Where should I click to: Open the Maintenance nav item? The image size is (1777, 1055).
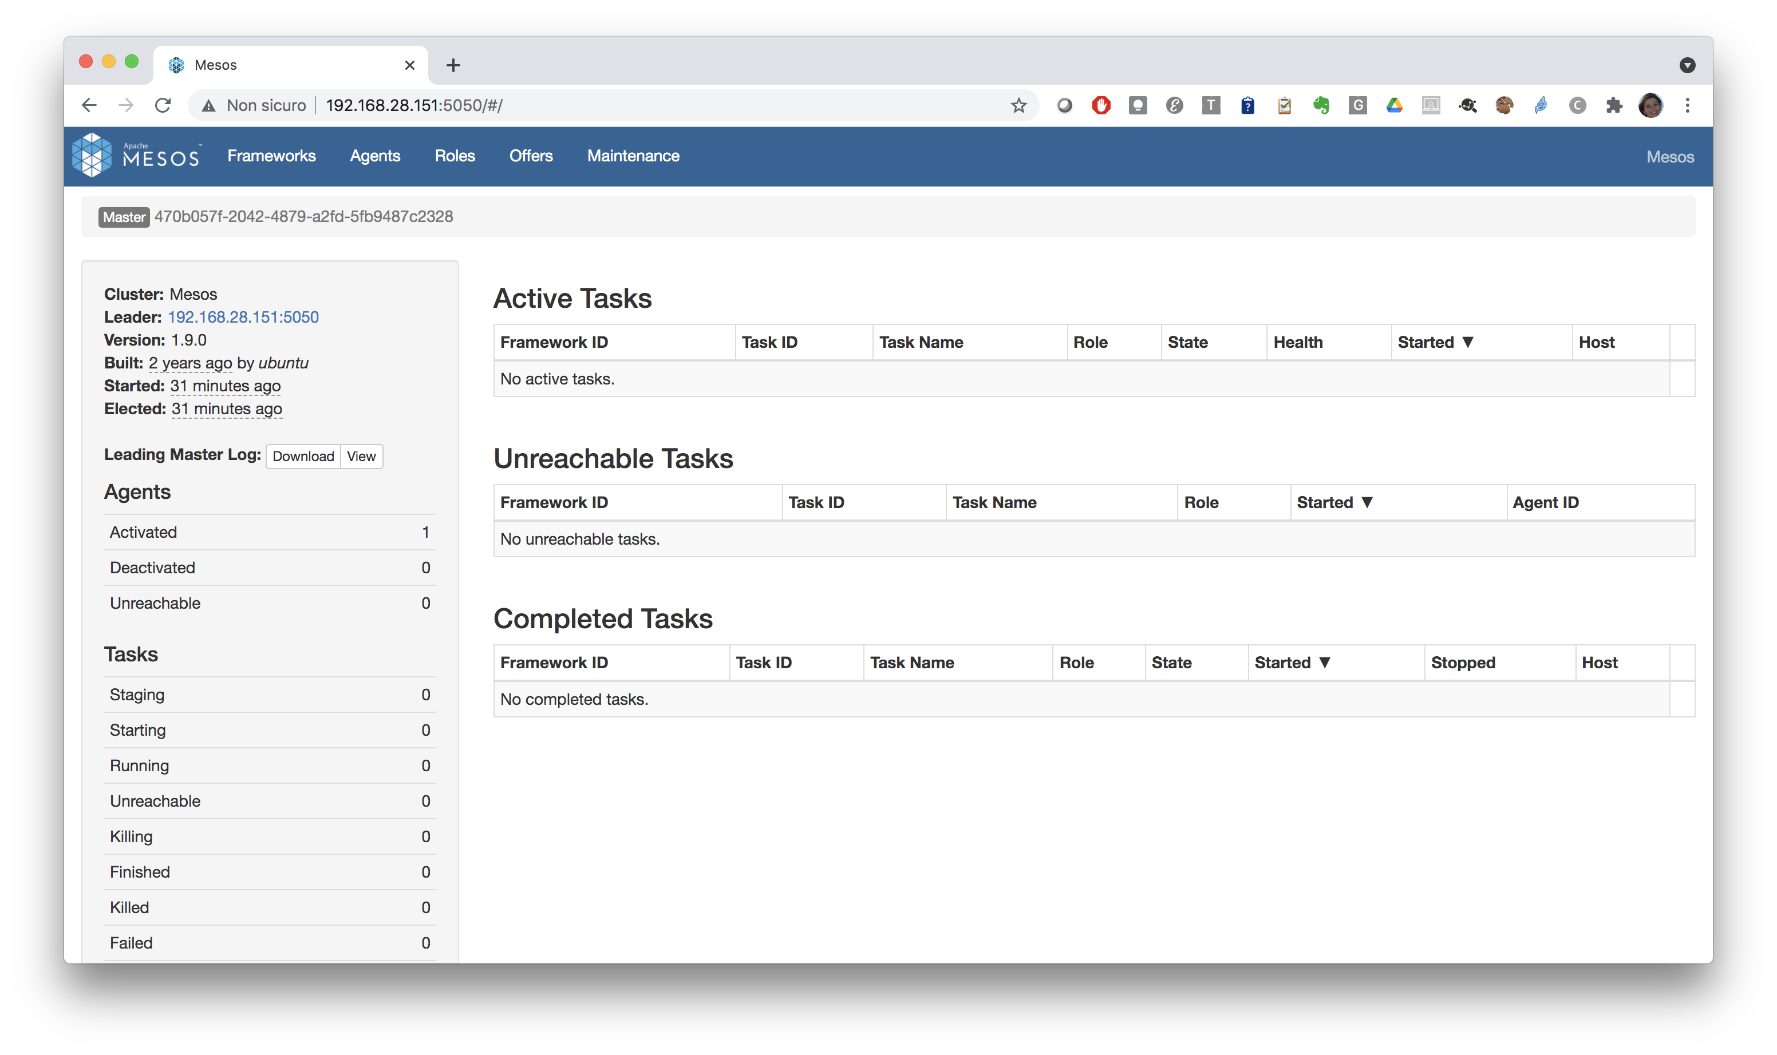[x=633, y=156]
